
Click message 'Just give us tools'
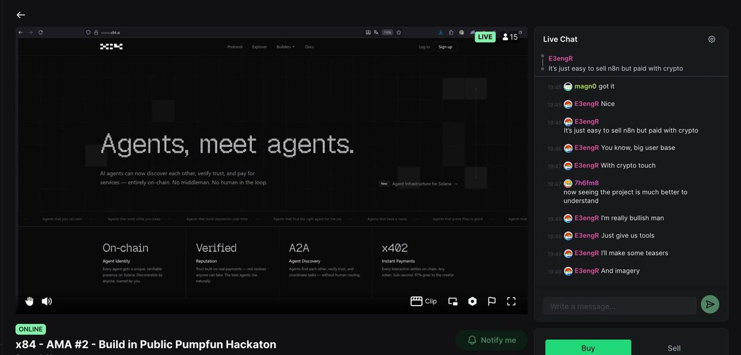(627, 236)
